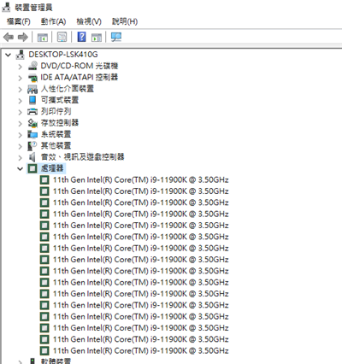Select the IDE ATA/ATAPI 控制器 label

click(x=80, y=77)
